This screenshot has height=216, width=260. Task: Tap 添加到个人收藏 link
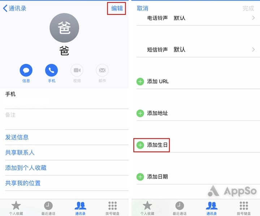tap(26, 168)
